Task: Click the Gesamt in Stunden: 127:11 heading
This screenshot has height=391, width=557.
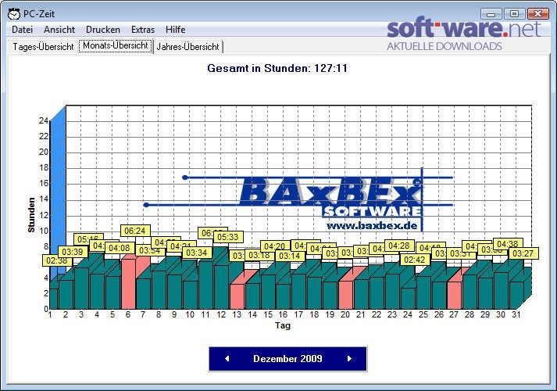Action: 277,68
